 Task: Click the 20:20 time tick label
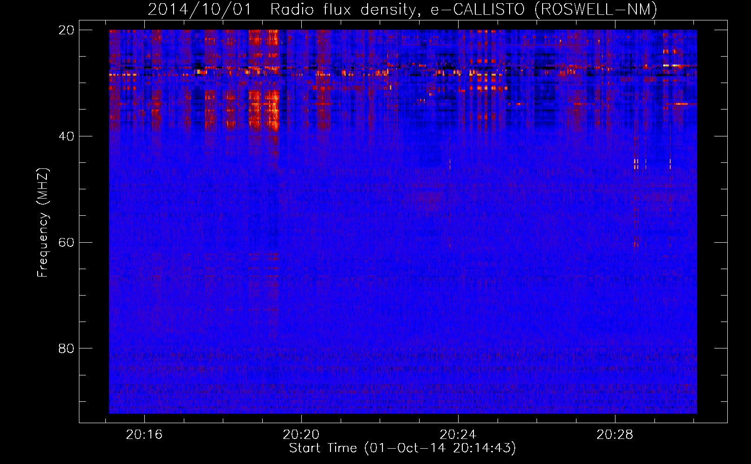point(301,435)
